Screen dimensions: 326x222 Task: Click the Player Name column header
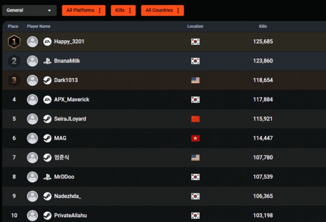[x=39, y=26]
